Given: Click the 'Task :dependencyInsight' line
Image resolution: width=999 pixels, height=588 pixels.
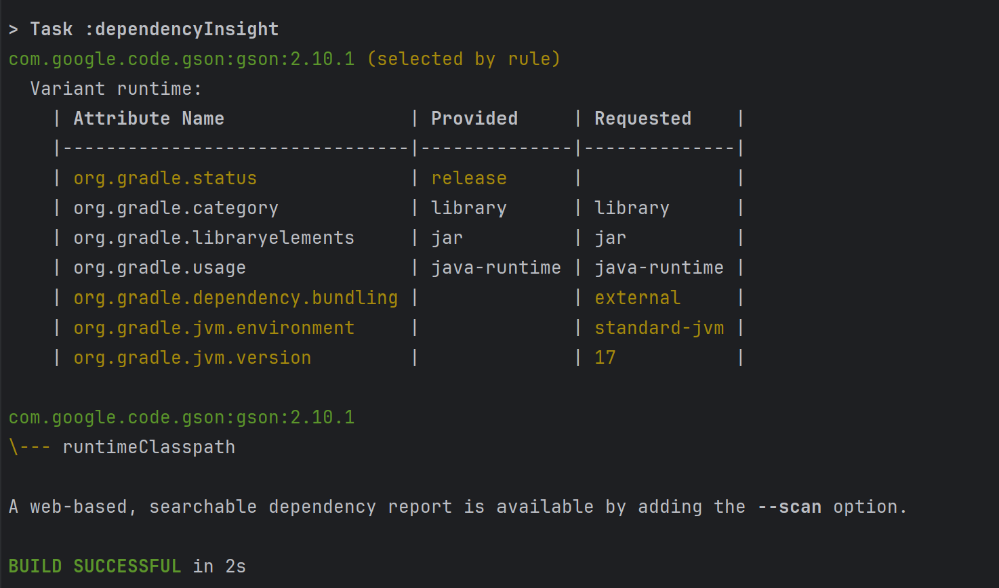Looking at the screenshot, I should 143,29.
